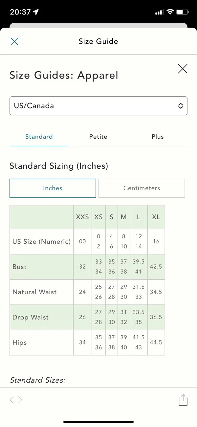Go forward with the right chevron arrow
This screenshot has height=427, width=197.
pos(20,400)
